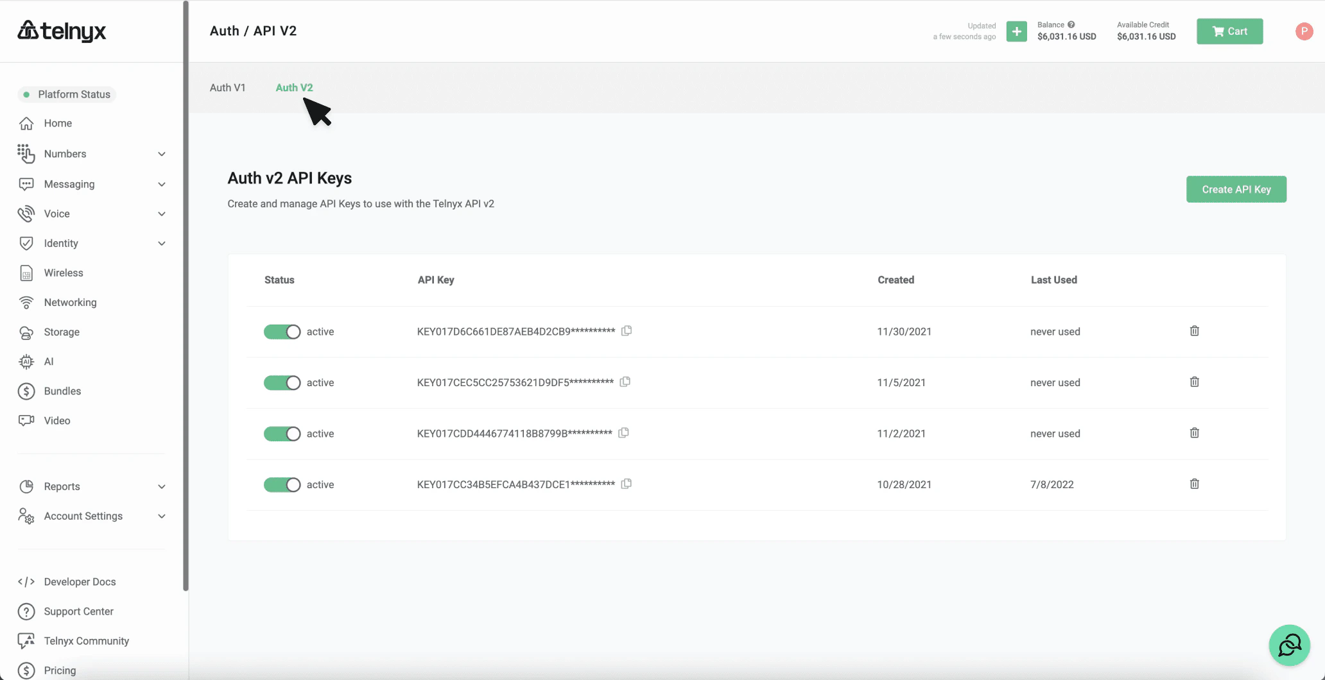Screen dimensions: 1325x680
Task: Collapse the Account Settings section
Action: (x=162, y=516)
